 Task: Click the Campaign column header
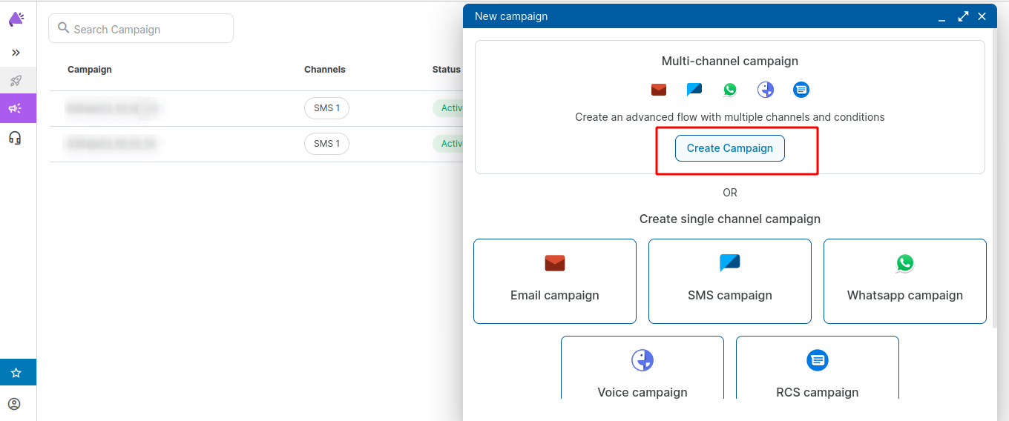90,70
